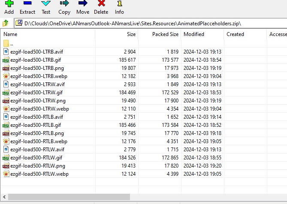Click the Extract toolbar icon
Viewport: 287px width, 204px height.
click(x=27, y=4)
